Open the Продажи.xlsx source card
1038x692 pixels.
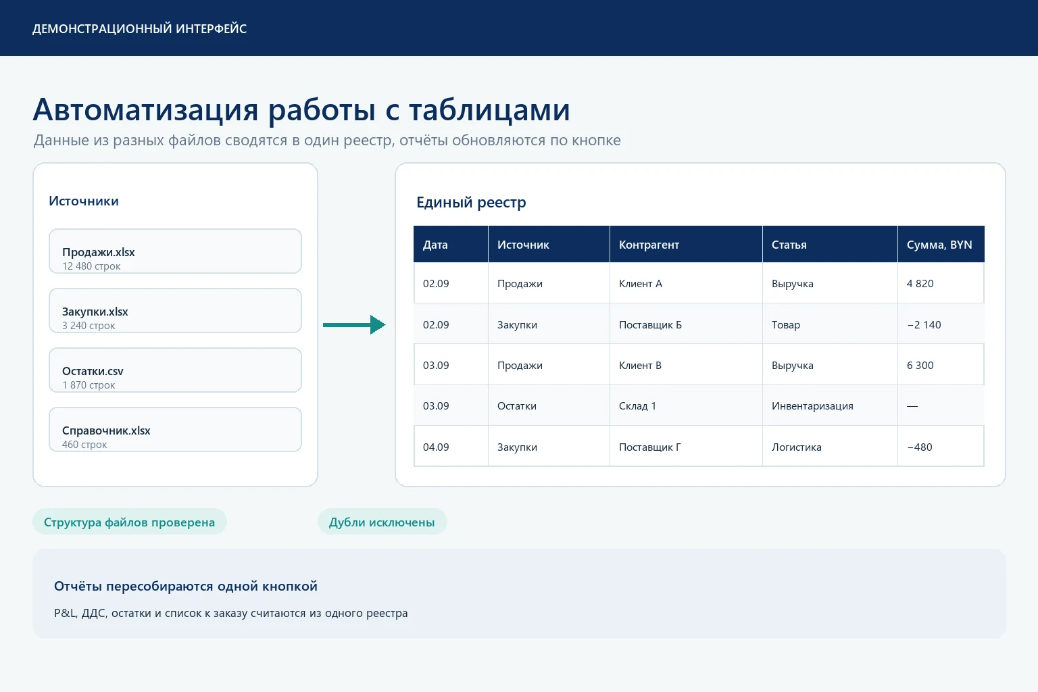click(175, 251)
